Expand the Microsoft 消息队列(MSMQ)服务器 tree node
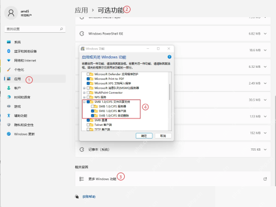This screenshot has width=276, height=207. tap(84, 88)
